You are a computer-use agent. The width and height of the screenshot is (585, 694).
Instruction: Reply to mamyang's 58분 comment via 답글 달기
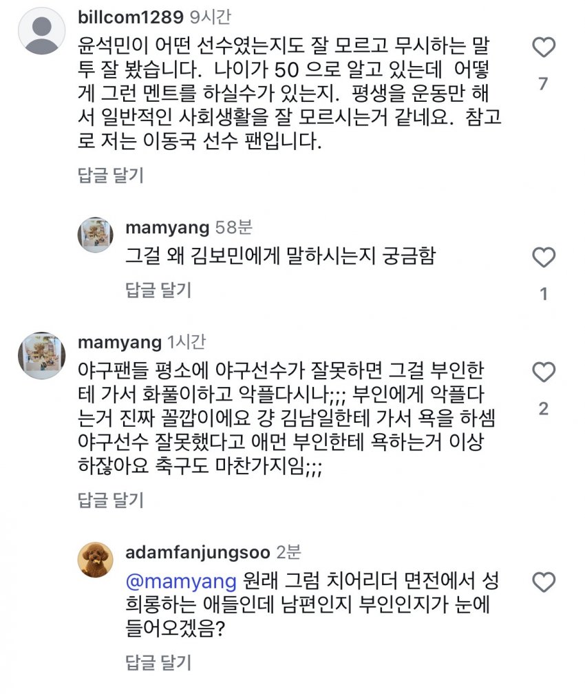click(x=158, y=290)
